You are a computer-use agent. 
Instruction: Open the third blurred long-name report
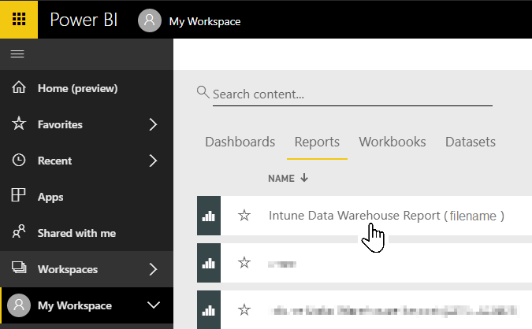point(394,310)
